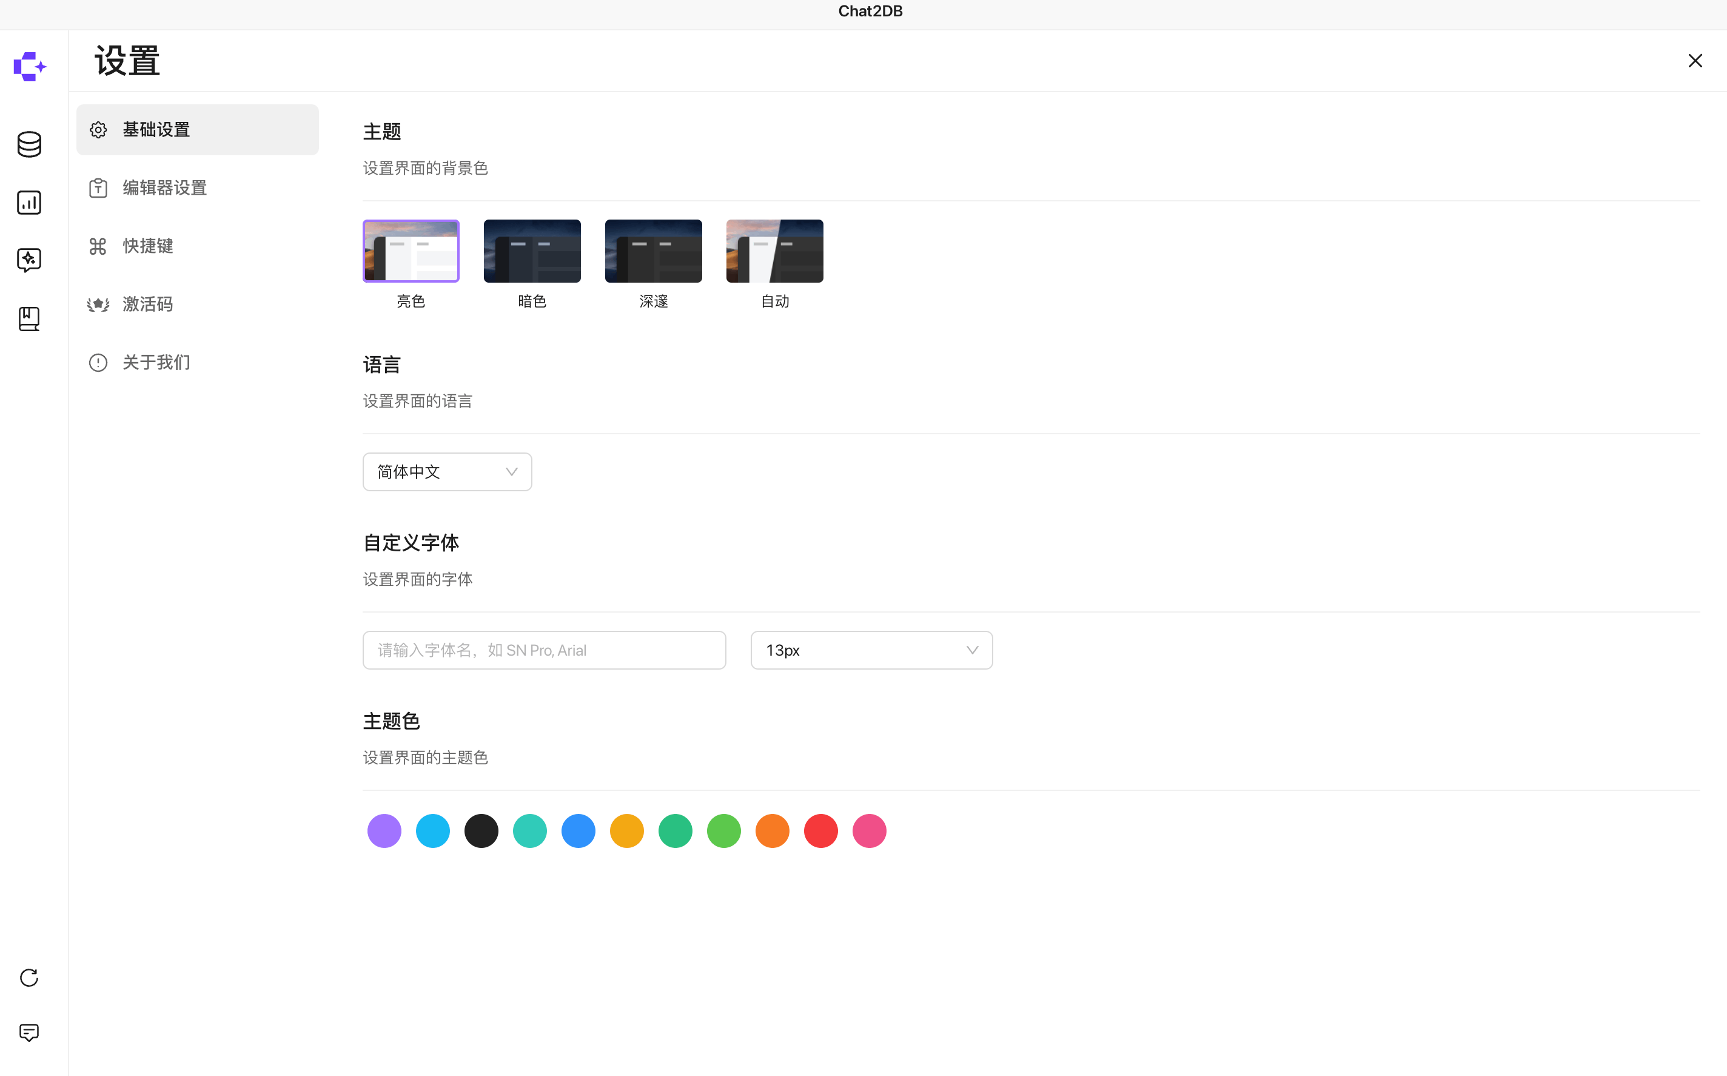Open the database connections panel
This screenshot has height=1076, width=1727.
(x=29, y=144)
